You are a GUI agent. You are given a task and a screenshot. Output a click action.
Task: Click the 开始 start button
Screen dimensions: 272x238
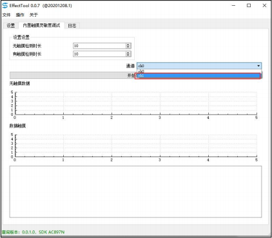click(73, 76)
